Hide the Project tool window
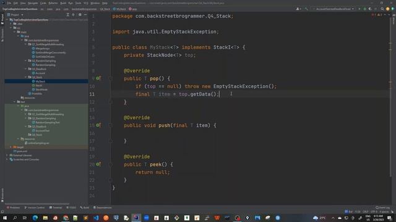 85,15
